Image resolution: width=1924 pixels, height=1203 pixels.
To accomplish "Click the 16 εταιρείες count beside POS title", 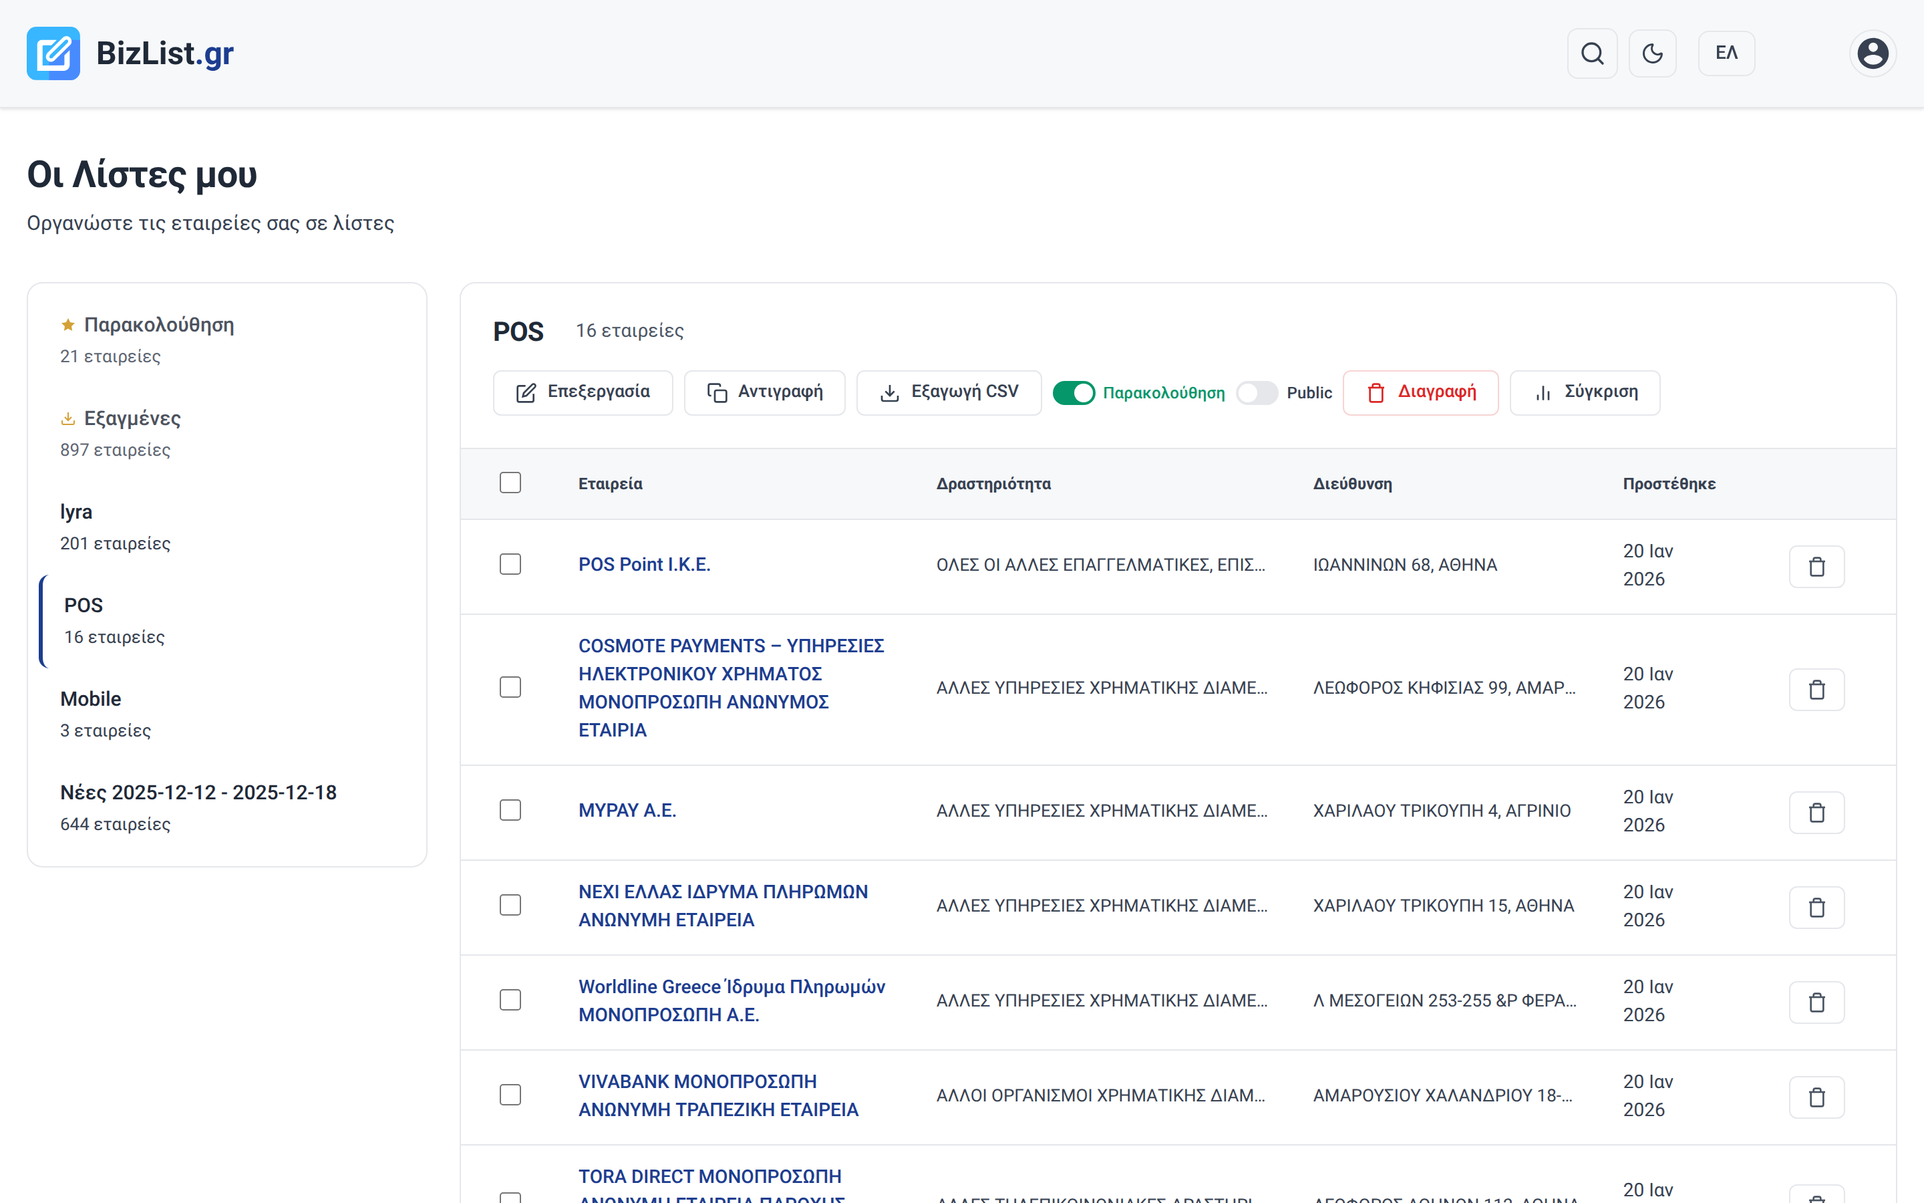I will click(x=630, y=331).
